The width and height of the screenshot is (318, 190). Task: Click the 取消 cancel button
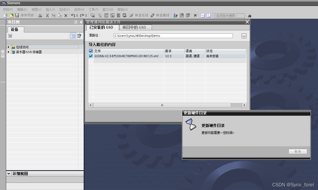point(298,151)
